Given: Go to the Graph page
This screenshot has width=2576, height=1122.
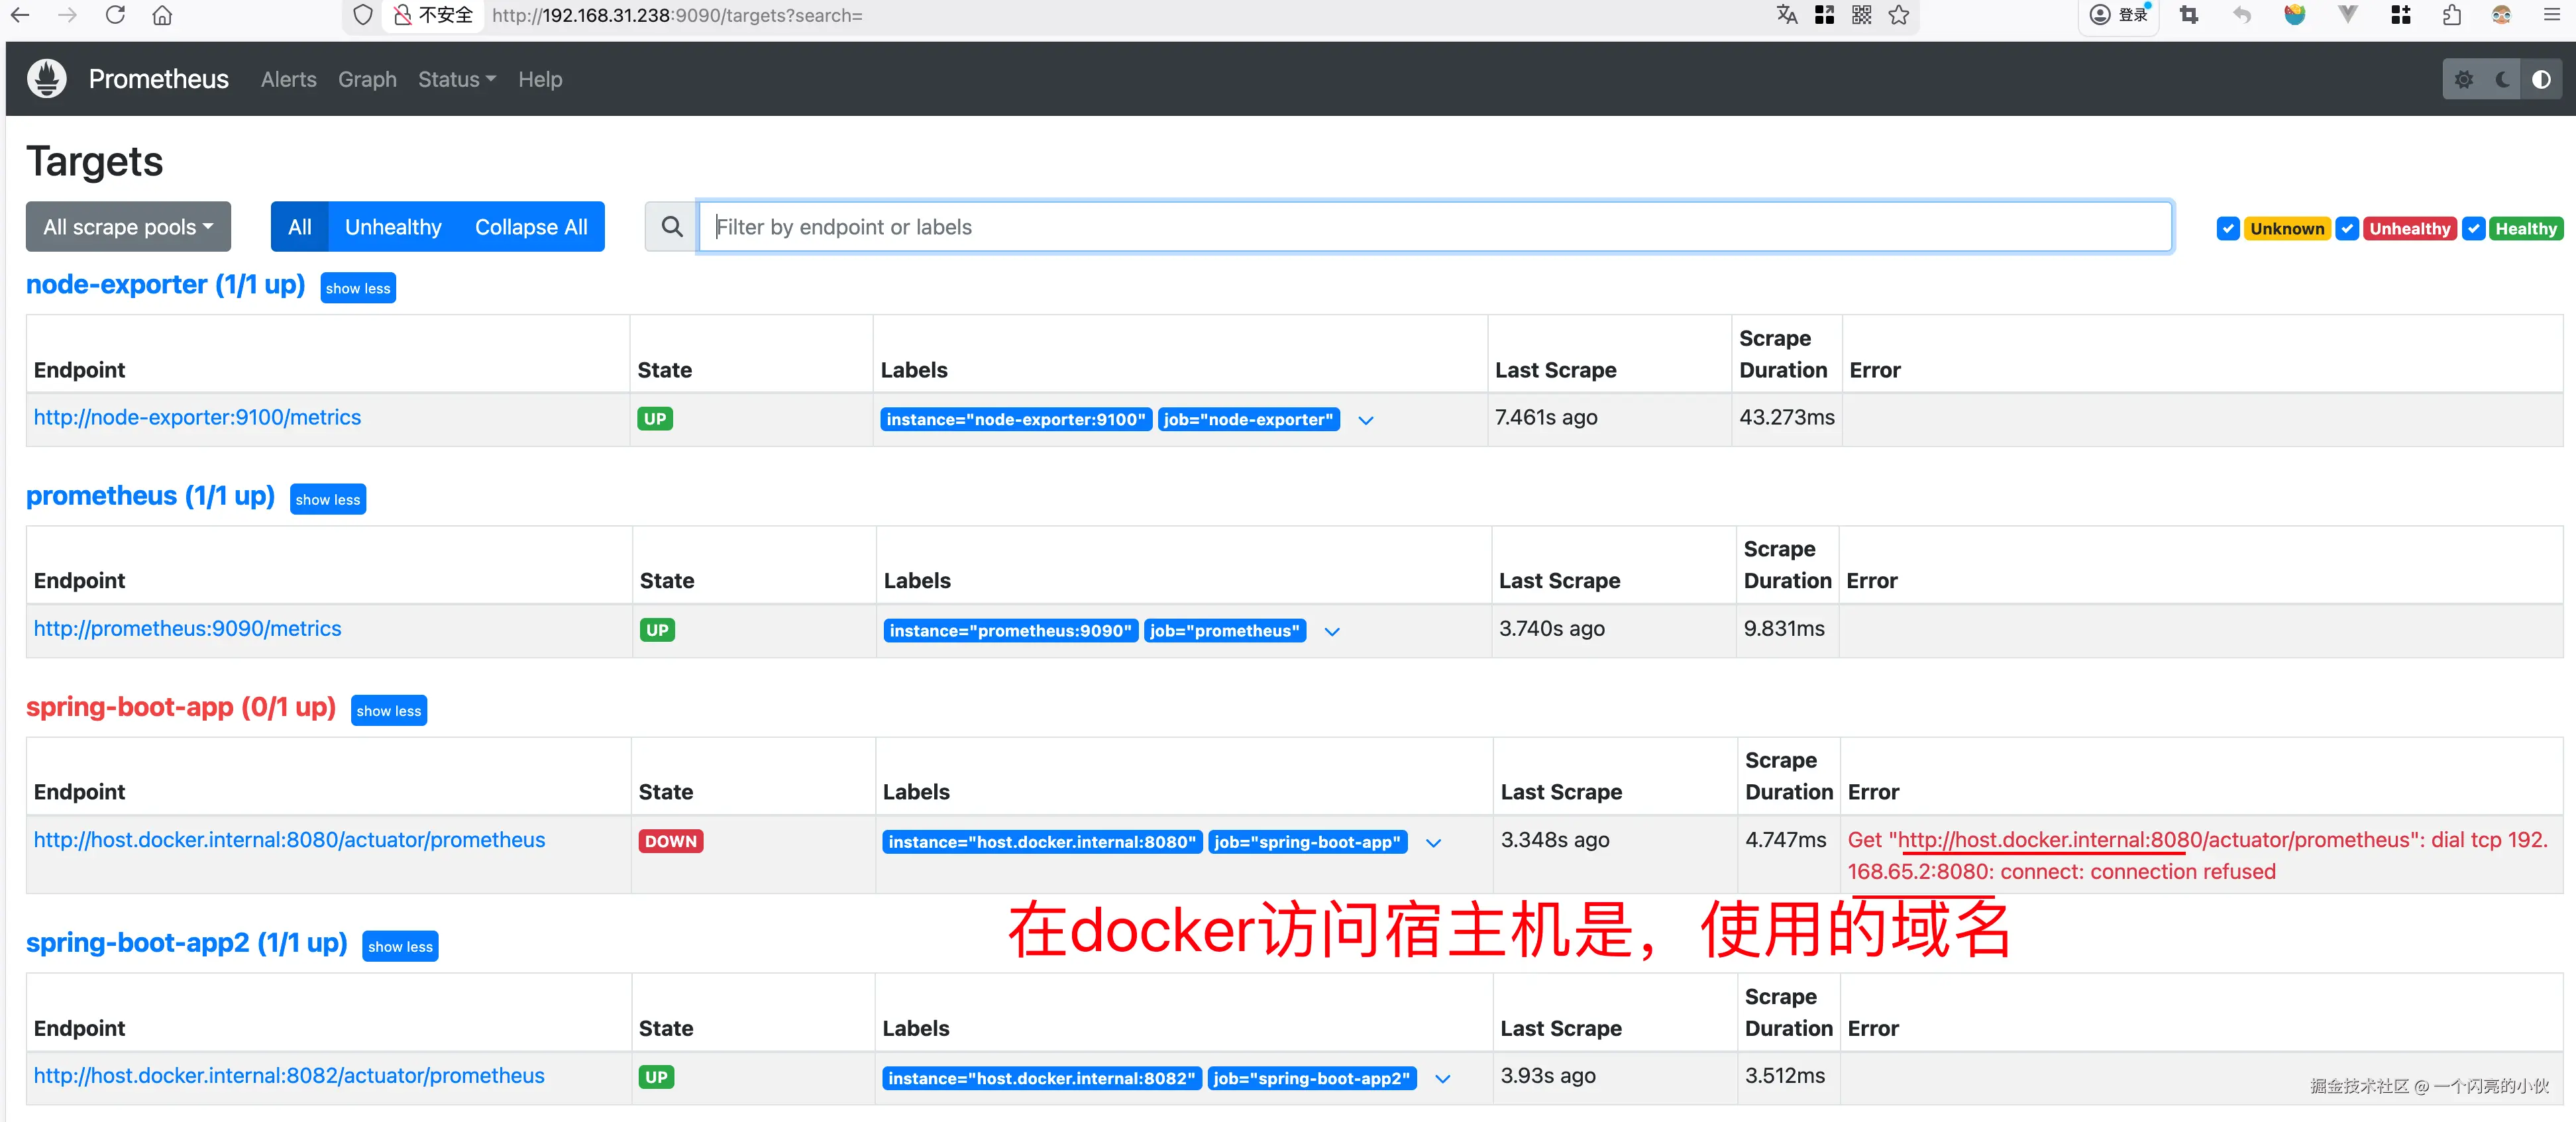Looking at the screenshot, I should pos(367,79).
